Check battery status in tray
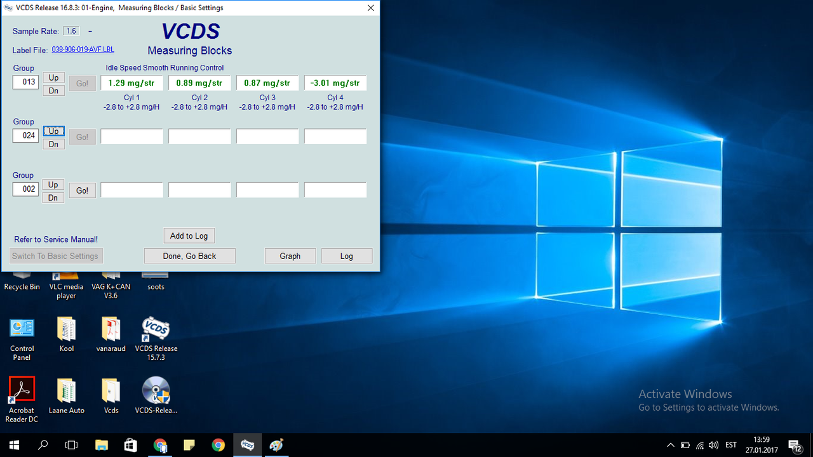The width and height of the screenshot is (813, 457). point(685,445)
